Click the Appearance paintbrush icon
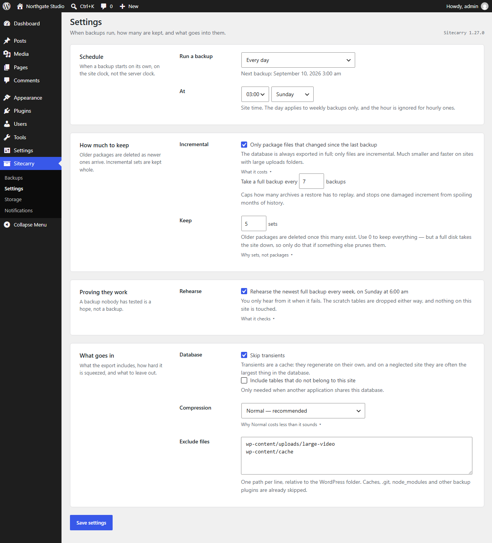The width and height of the screenshot is (492, 543). point(7,98)
